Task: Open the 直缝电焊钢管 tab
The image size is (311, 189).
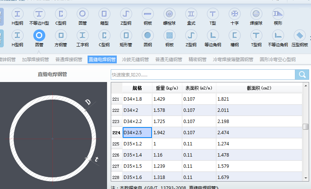Action: tap(102, 59)
